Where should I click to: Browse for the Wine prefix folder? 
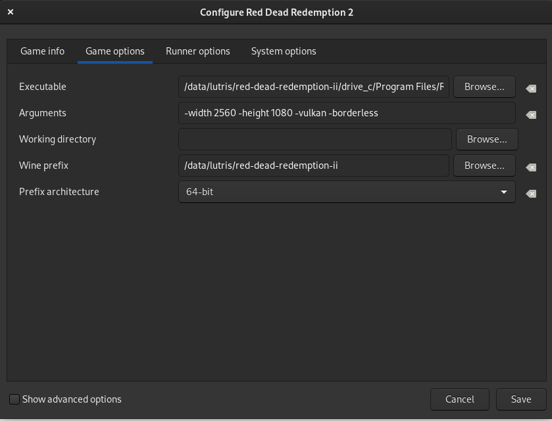[484, 166]
